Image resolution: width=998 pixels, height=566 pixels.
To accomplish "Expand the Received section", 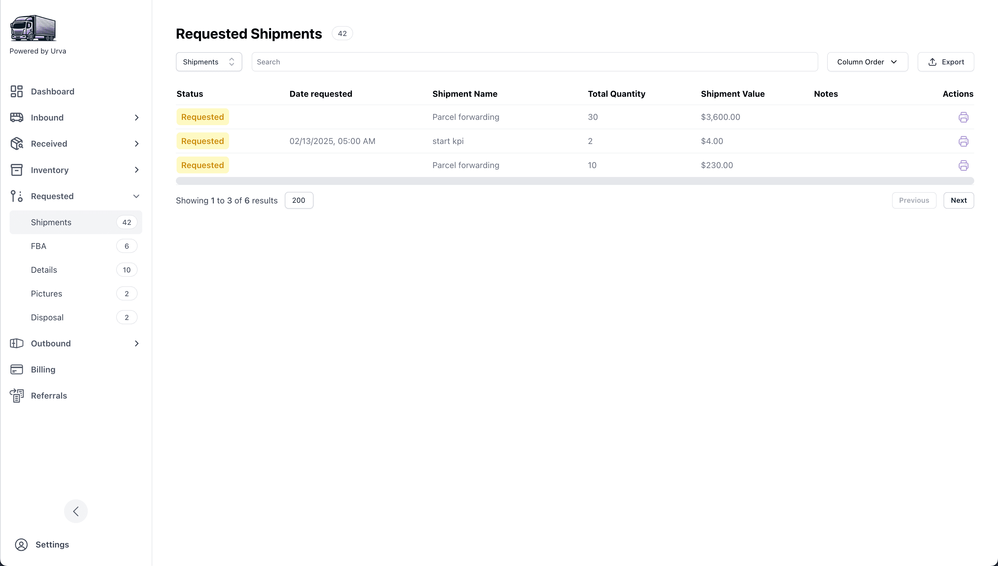I will coord(136,143).
